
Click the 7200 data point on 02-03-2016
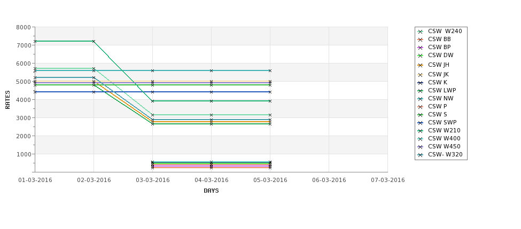click(94, 42)
